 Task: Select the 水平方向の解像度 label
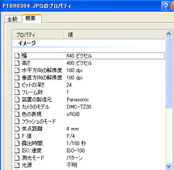pos(42,70)
